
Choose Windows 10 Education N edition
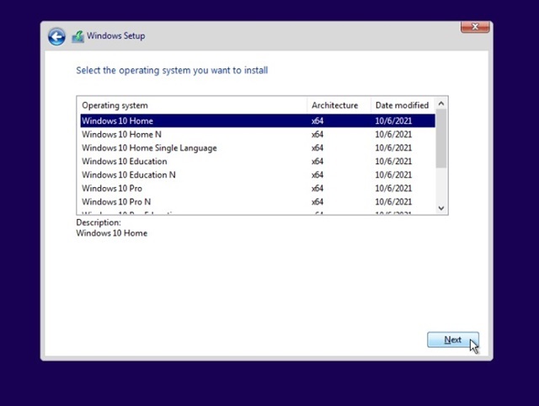coord(258,174)
